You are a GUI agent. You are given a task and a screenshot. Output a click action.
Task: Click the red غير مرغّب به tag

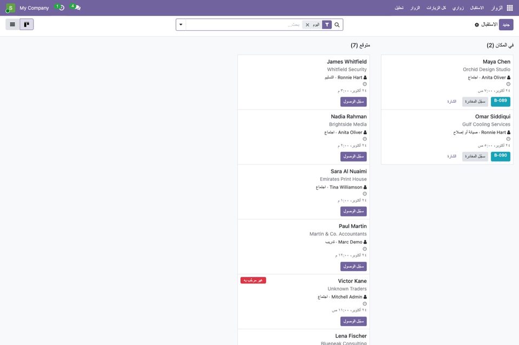(x=253, y=280)
